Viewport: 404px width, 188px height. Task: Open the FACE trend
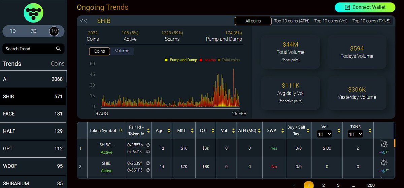(x=33, y=114)
